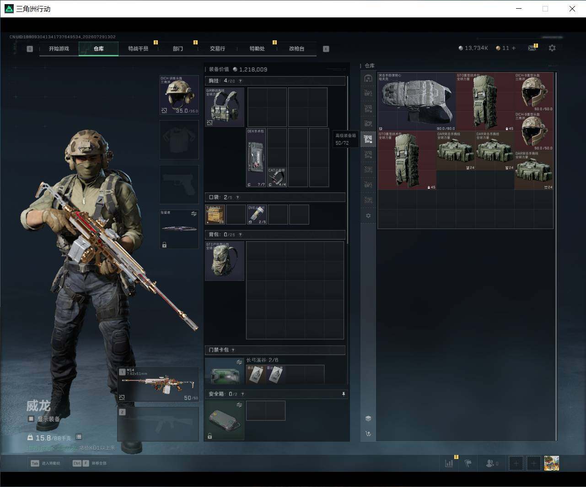Image resolution: width=586 pixels, height=487 pixels.
Task: Click the plus team slot beside the avatar
Action: pyautogui.click(x=533, y=463)
